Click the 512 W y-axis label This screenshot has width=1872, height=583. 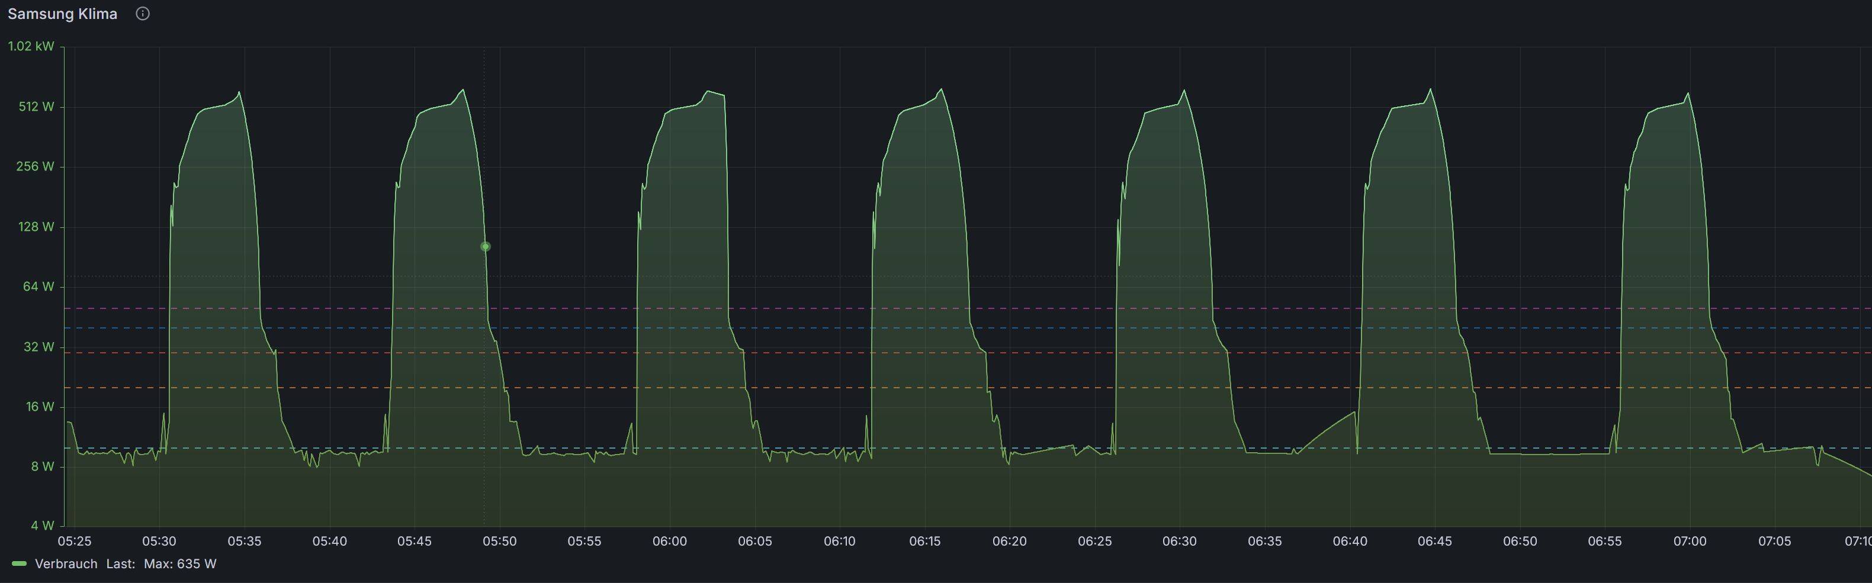tap(36, 107)
